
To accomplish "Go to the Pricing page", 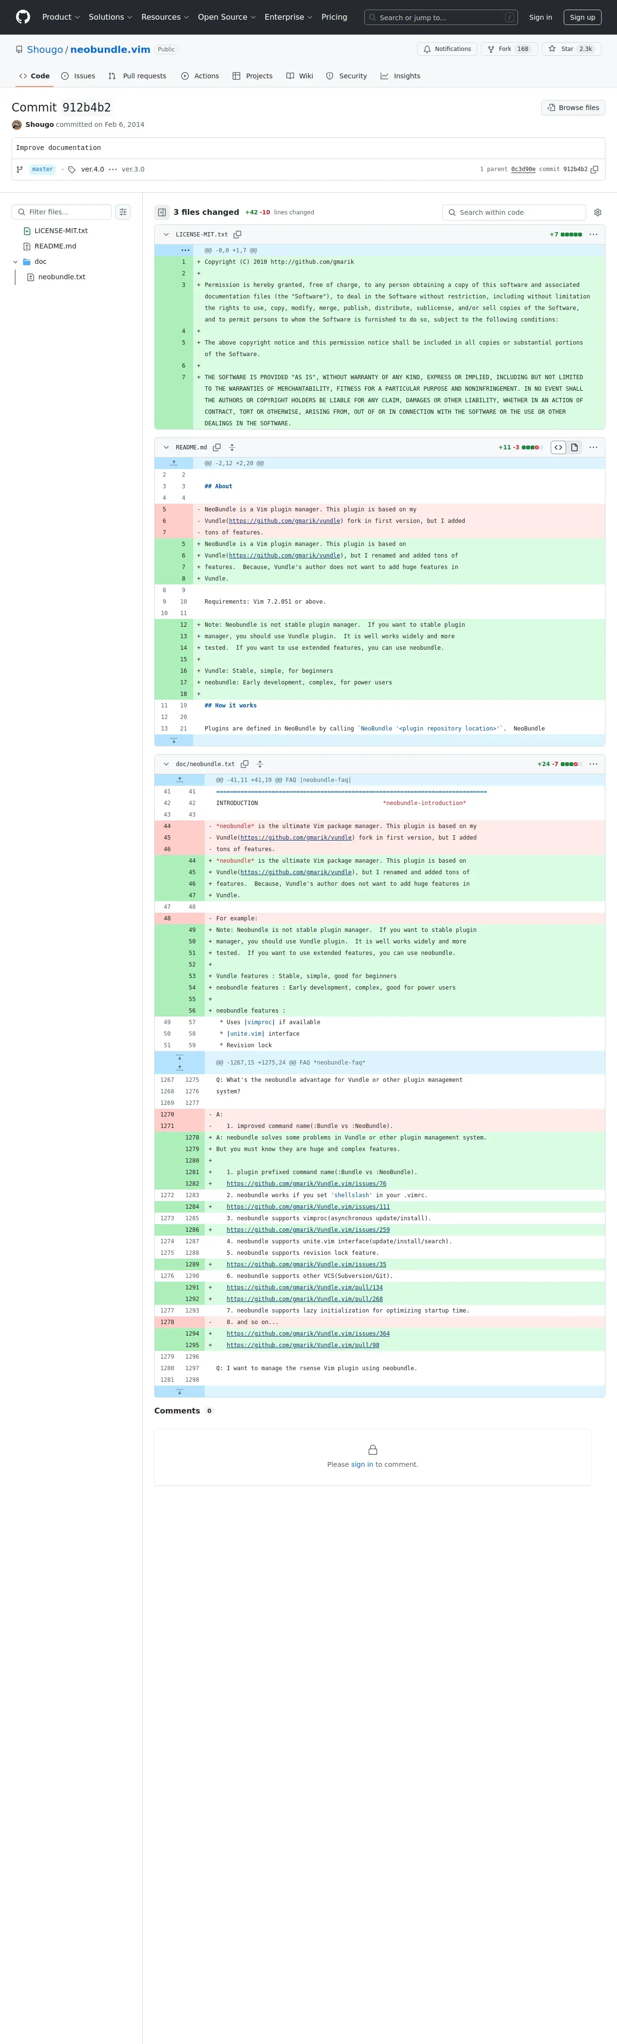I will (334, 17).
